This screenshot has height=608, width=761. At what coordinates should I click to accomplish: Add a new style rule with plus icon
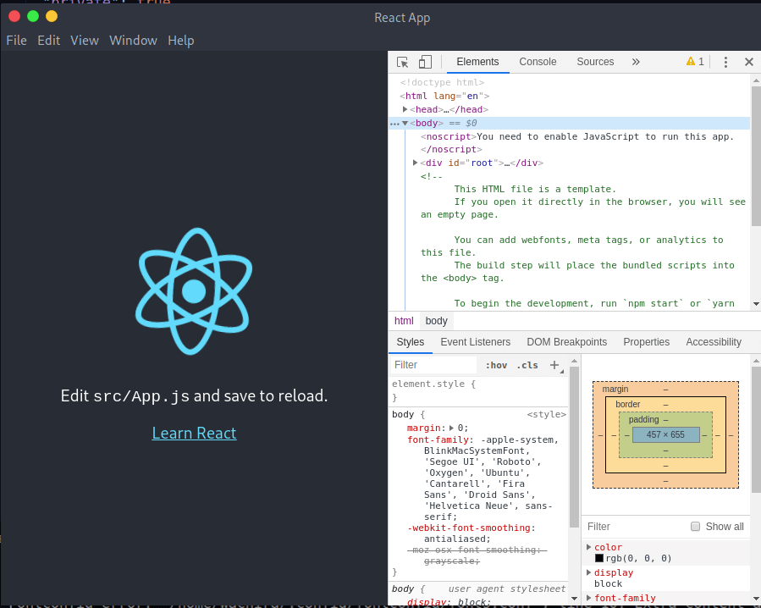554,365
